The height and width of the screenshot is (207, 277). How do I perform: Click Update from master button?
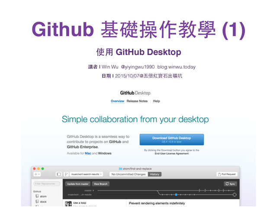pyautogui.click(x=78, y=184)
